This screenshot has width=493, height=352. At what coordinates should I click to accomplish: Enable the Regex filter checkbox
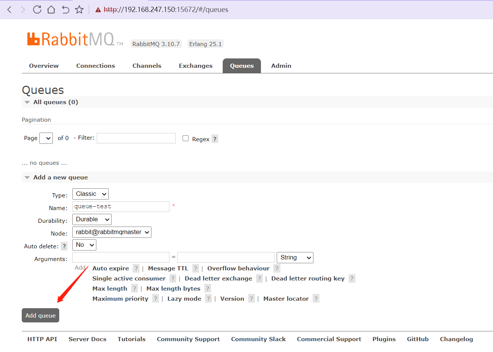coord(186,138)
